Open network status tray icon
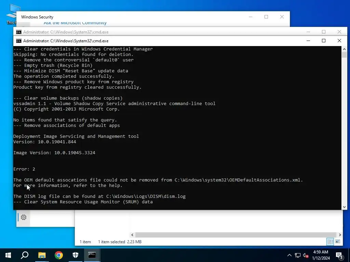Screen dimensions: 350x262 pyautogui.click(x=298, y=255)
